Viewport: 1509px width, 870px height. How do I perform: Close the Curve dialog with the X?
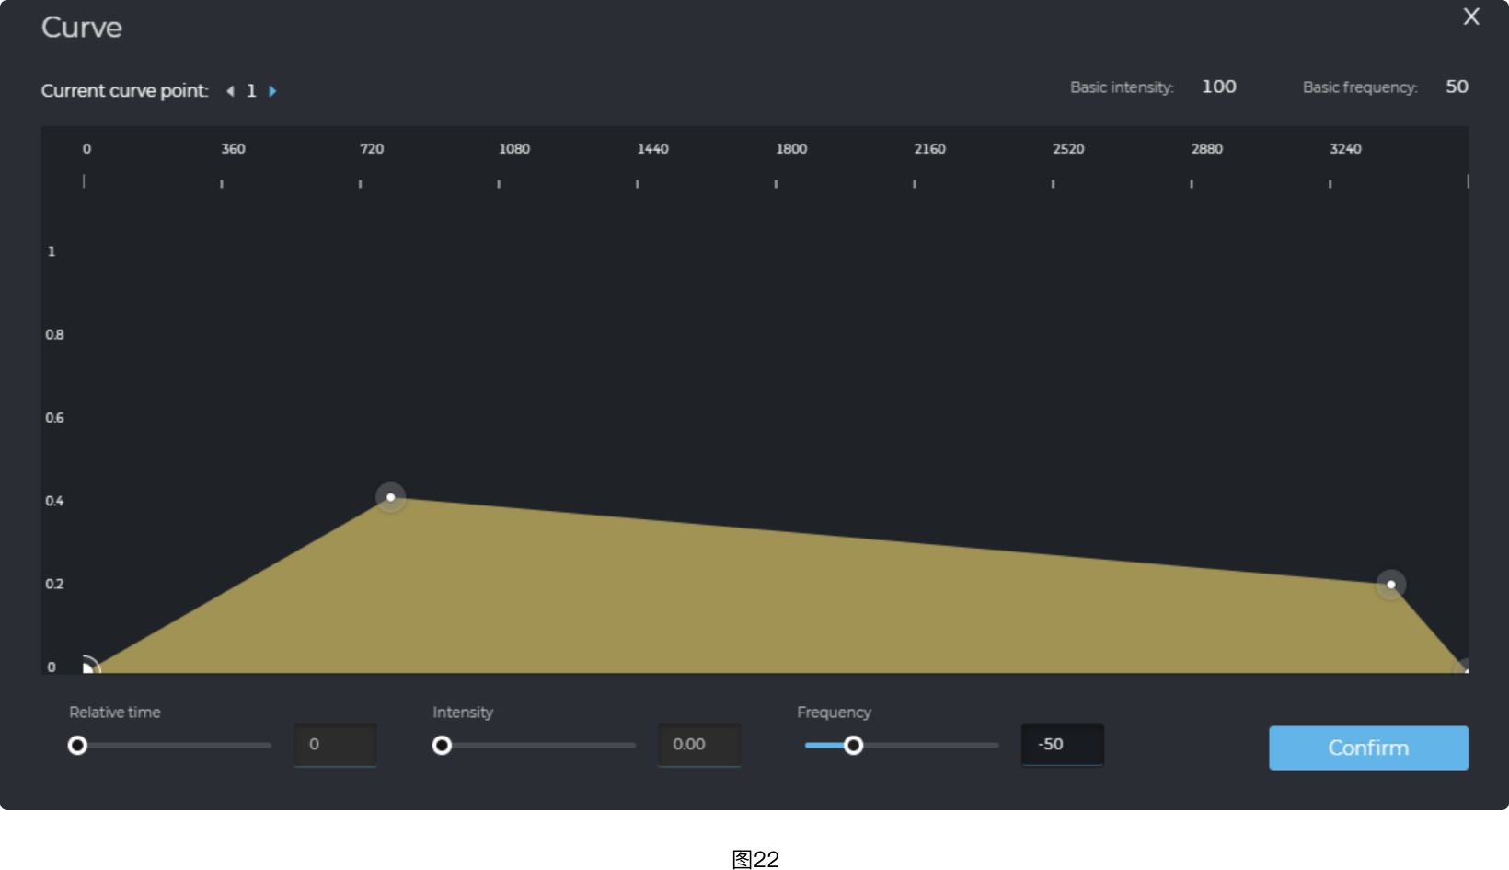(1470, 17)
